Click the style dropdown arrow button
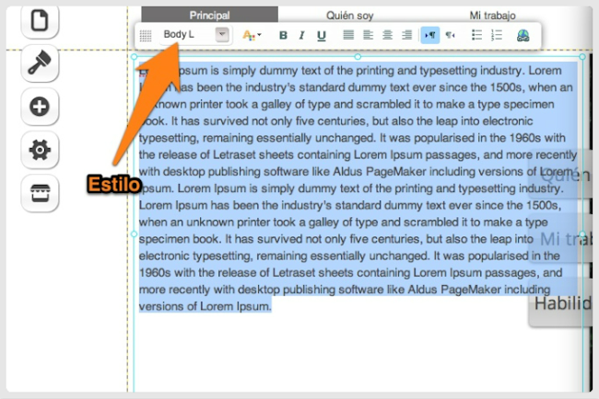The image size is (599, 399). [x=222, y=35]
